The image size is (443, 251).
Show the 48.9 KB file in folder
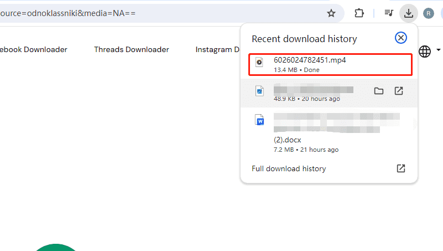(x=379, y=91)
